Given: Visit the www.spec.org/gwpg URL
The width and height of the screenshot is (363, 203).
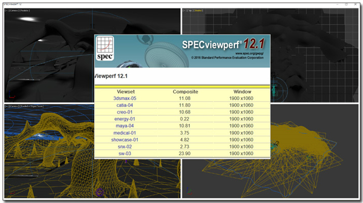Looking at the screenshot, I should point(249,54).
